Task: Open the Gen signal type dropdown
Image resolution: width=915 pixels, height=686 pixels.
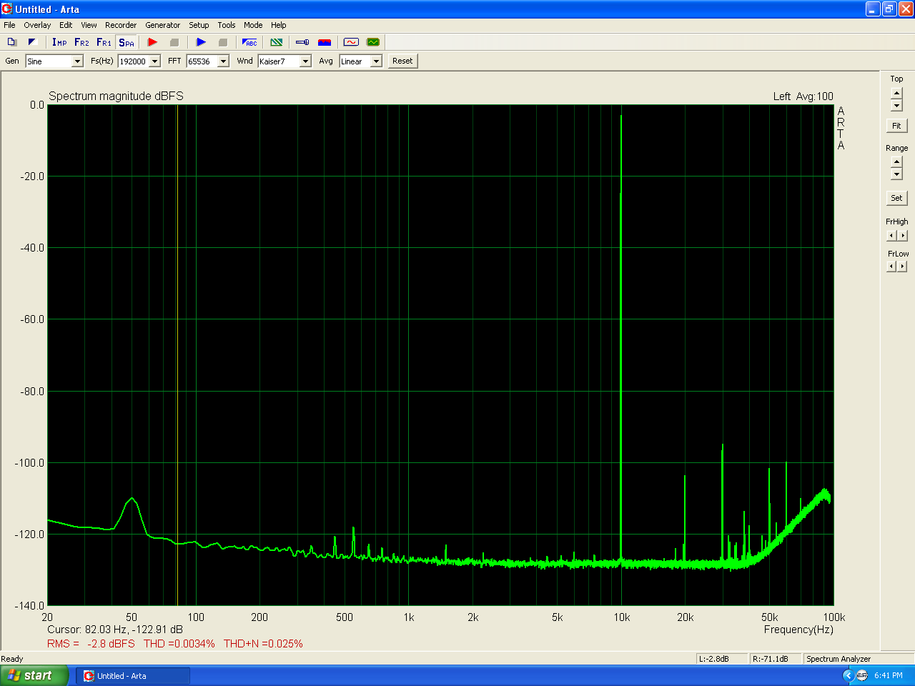Action: coord(77,61)
